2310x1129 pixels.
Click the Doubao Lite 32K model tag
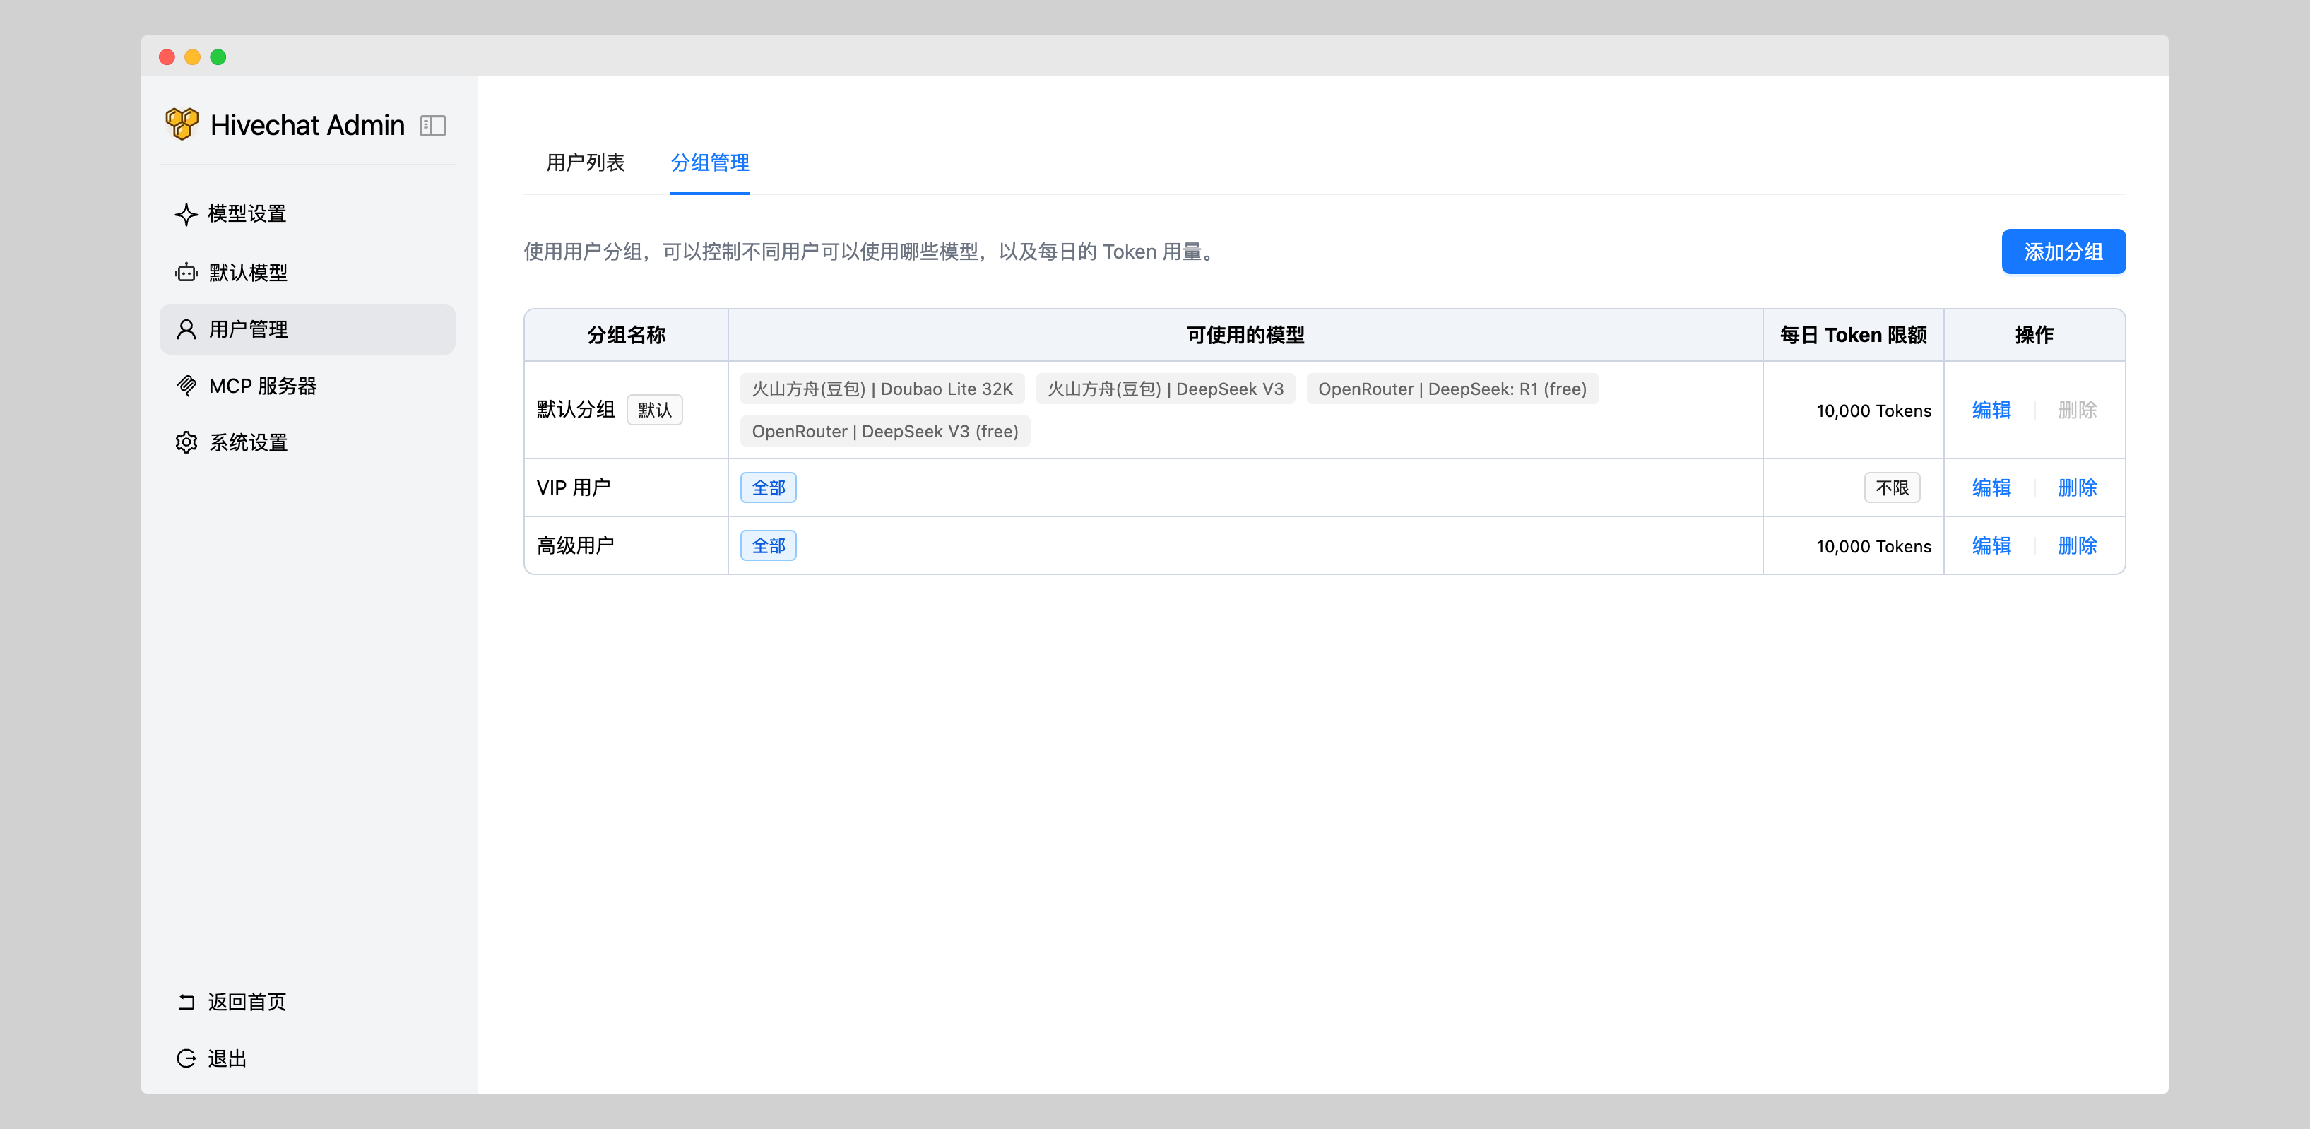point(882,389)
